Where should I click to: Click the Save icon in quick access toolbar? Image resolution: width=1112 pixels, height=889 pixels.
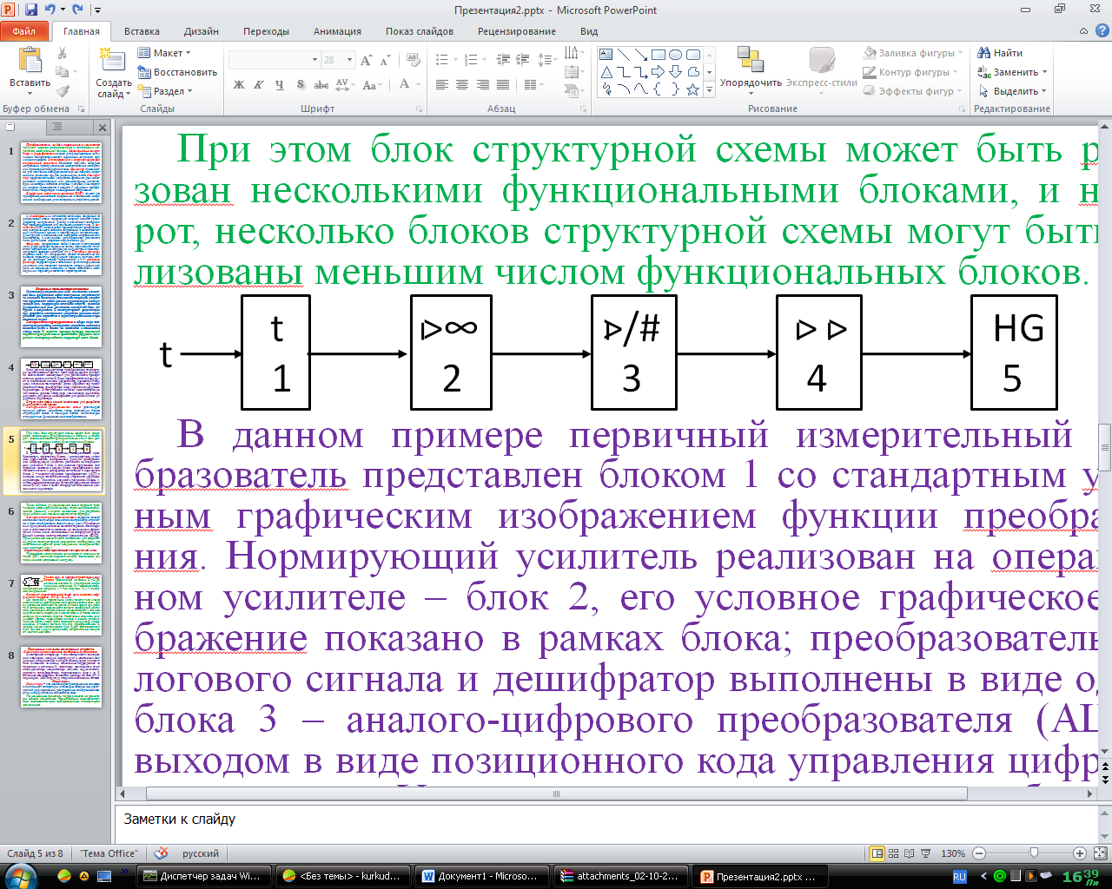[x=31, y=10]
